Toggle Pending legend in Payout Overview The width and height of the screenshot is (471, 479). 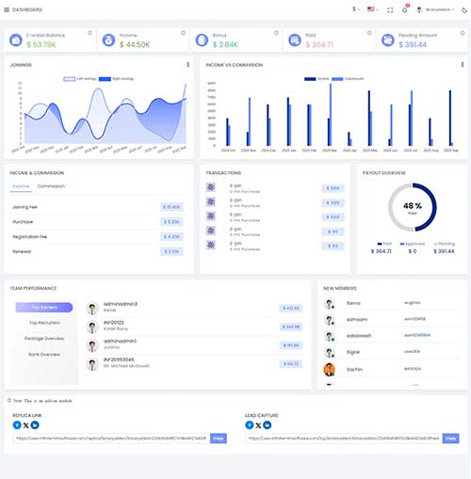coord(444,244)
